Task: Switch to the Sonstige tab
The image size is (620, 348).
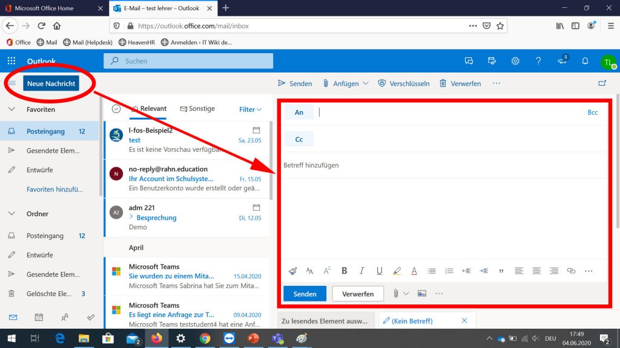Action: pyautogui.click(x=197, y=109)
